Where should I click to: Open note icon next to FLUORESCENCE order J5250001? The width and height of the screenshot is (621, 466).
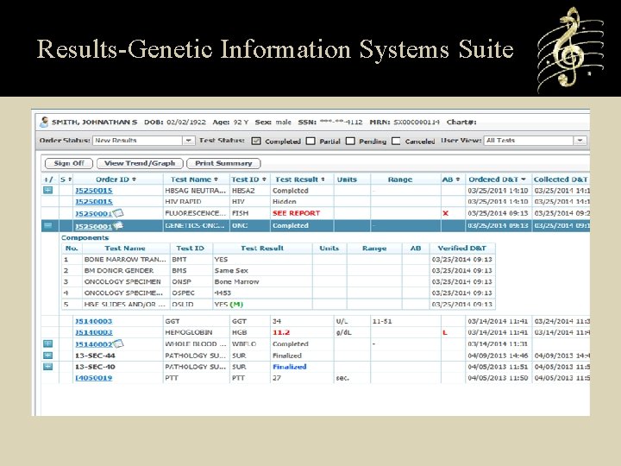coord(118,213)
